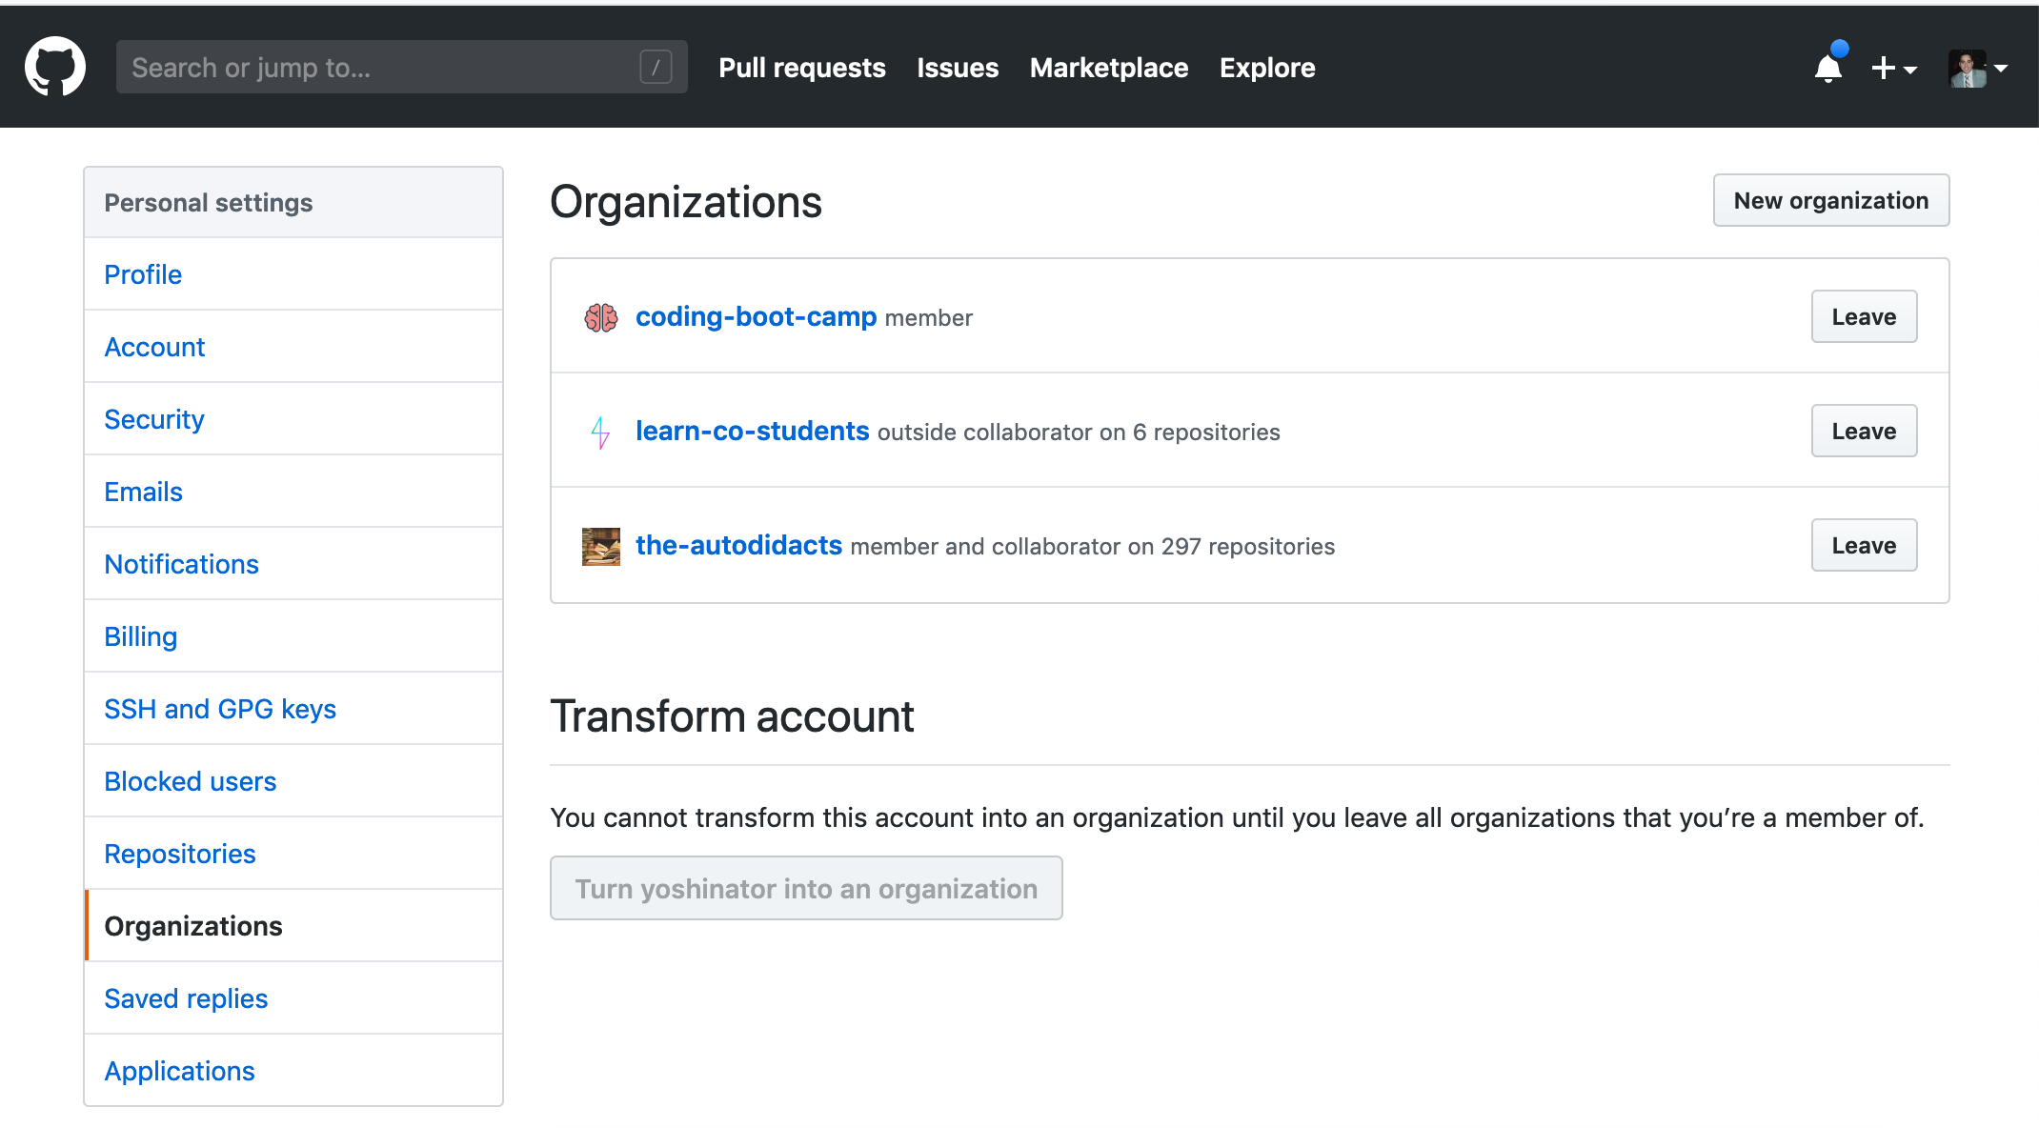Go to Marketplace in top navigation
The width and height of the screenshot is (2039, 1128).
pyautogui.click(x=1108, y=68)
